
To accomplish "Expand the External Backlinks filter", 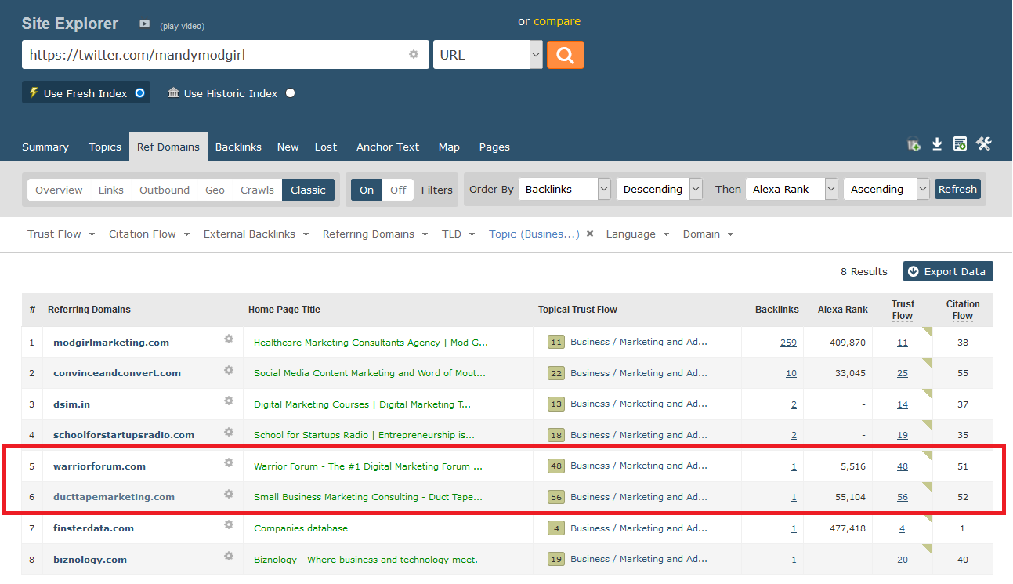I will coord(256,234).
